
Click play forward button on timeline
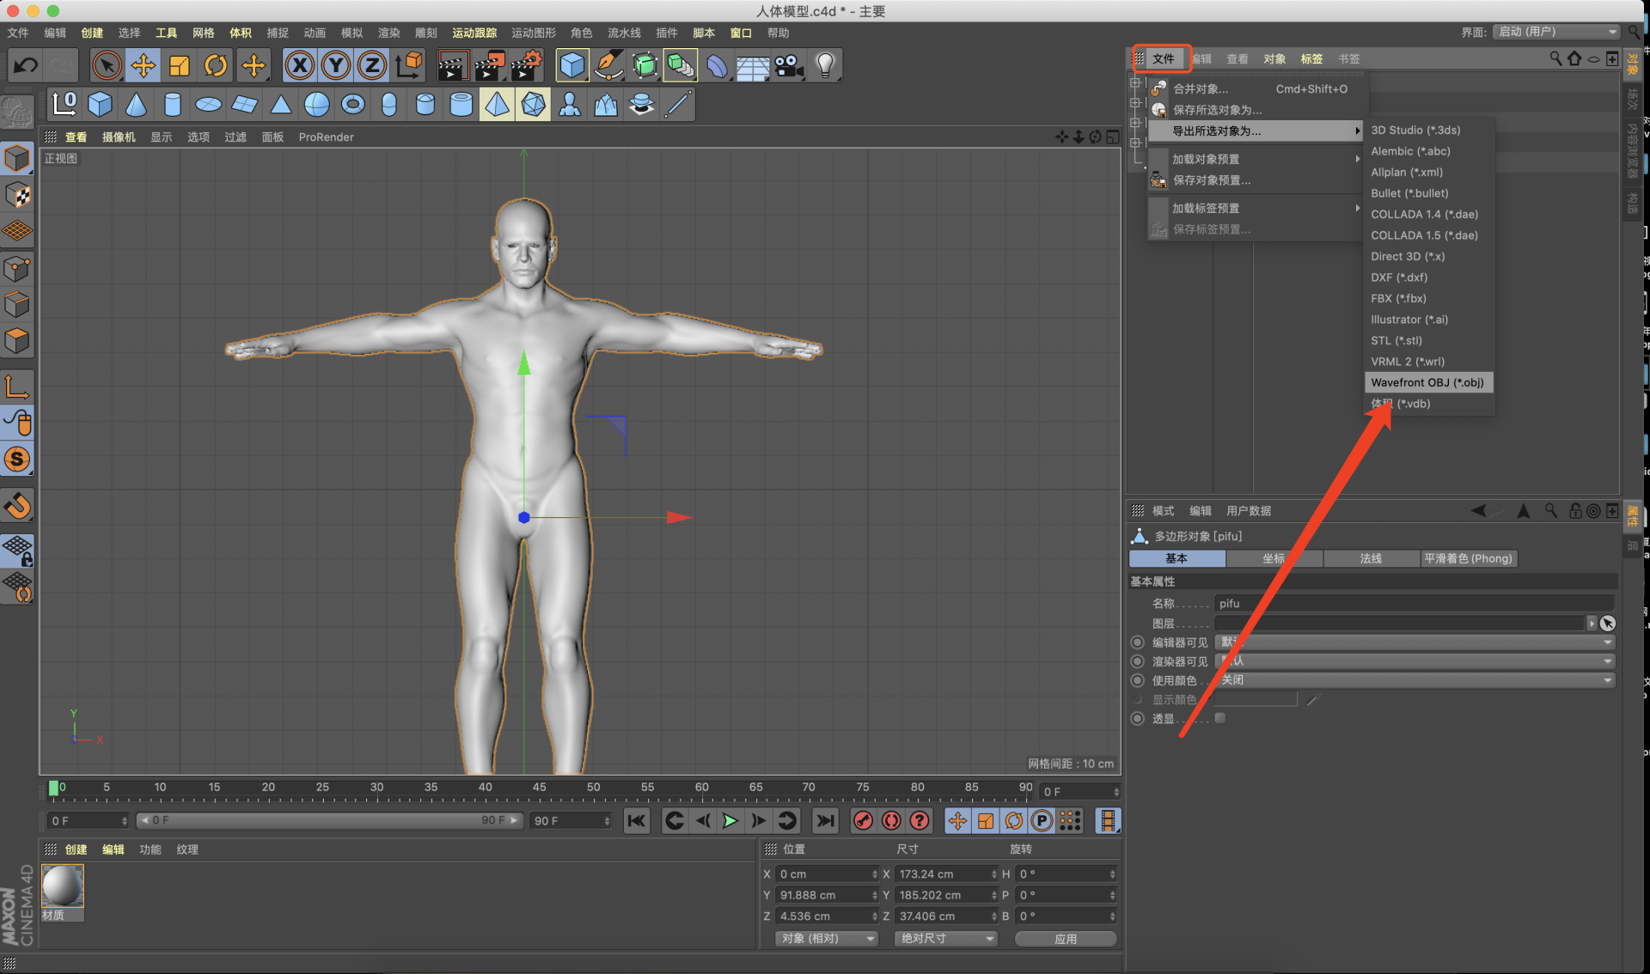[x=730, y=821]
